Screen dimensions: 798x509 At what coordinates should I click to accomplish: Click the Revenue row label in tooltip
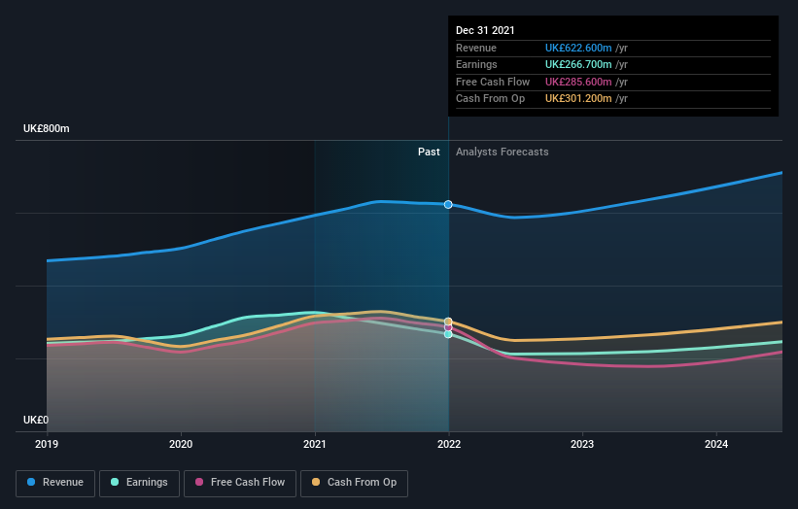[x=476, y=48]
